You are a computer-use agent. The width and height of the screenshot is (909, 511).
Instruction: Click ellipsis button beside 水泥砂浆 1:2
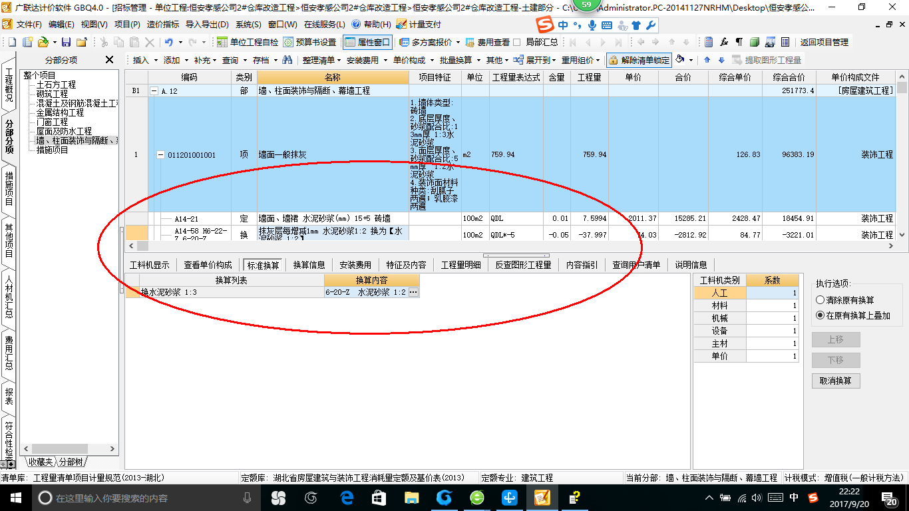click(x=413, y=292)
